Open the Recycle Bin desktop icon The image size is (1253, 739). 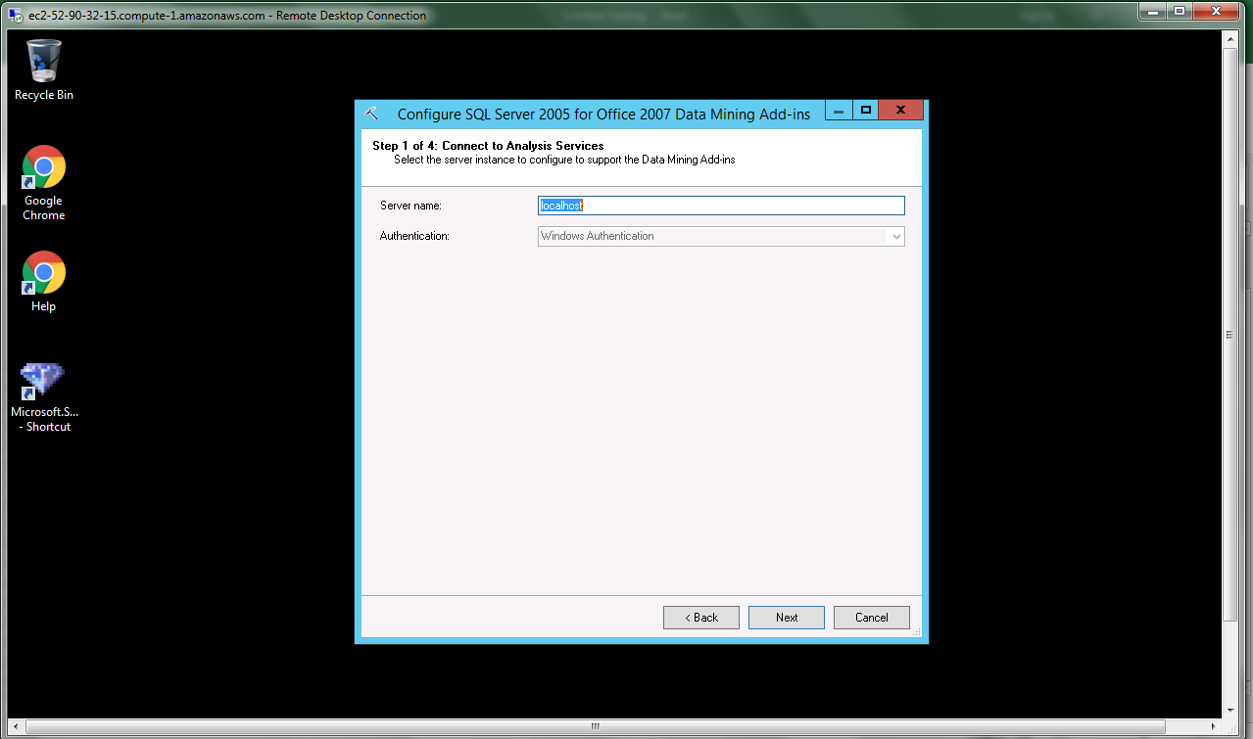click(44, 62)
